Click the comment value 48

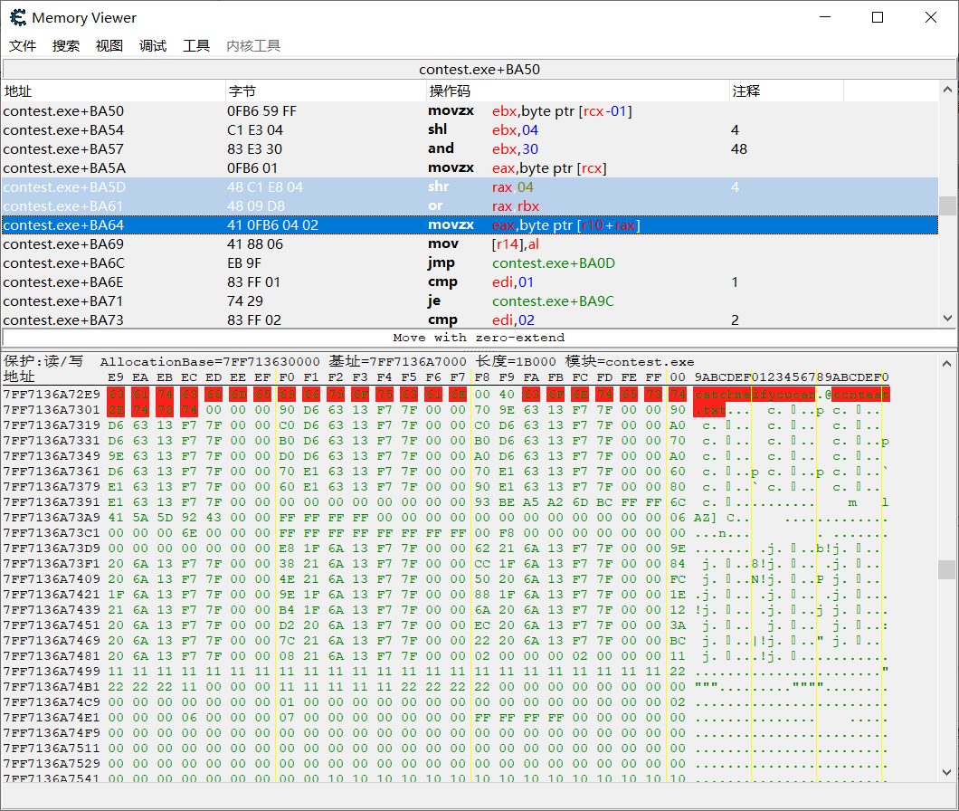point(739,149)
